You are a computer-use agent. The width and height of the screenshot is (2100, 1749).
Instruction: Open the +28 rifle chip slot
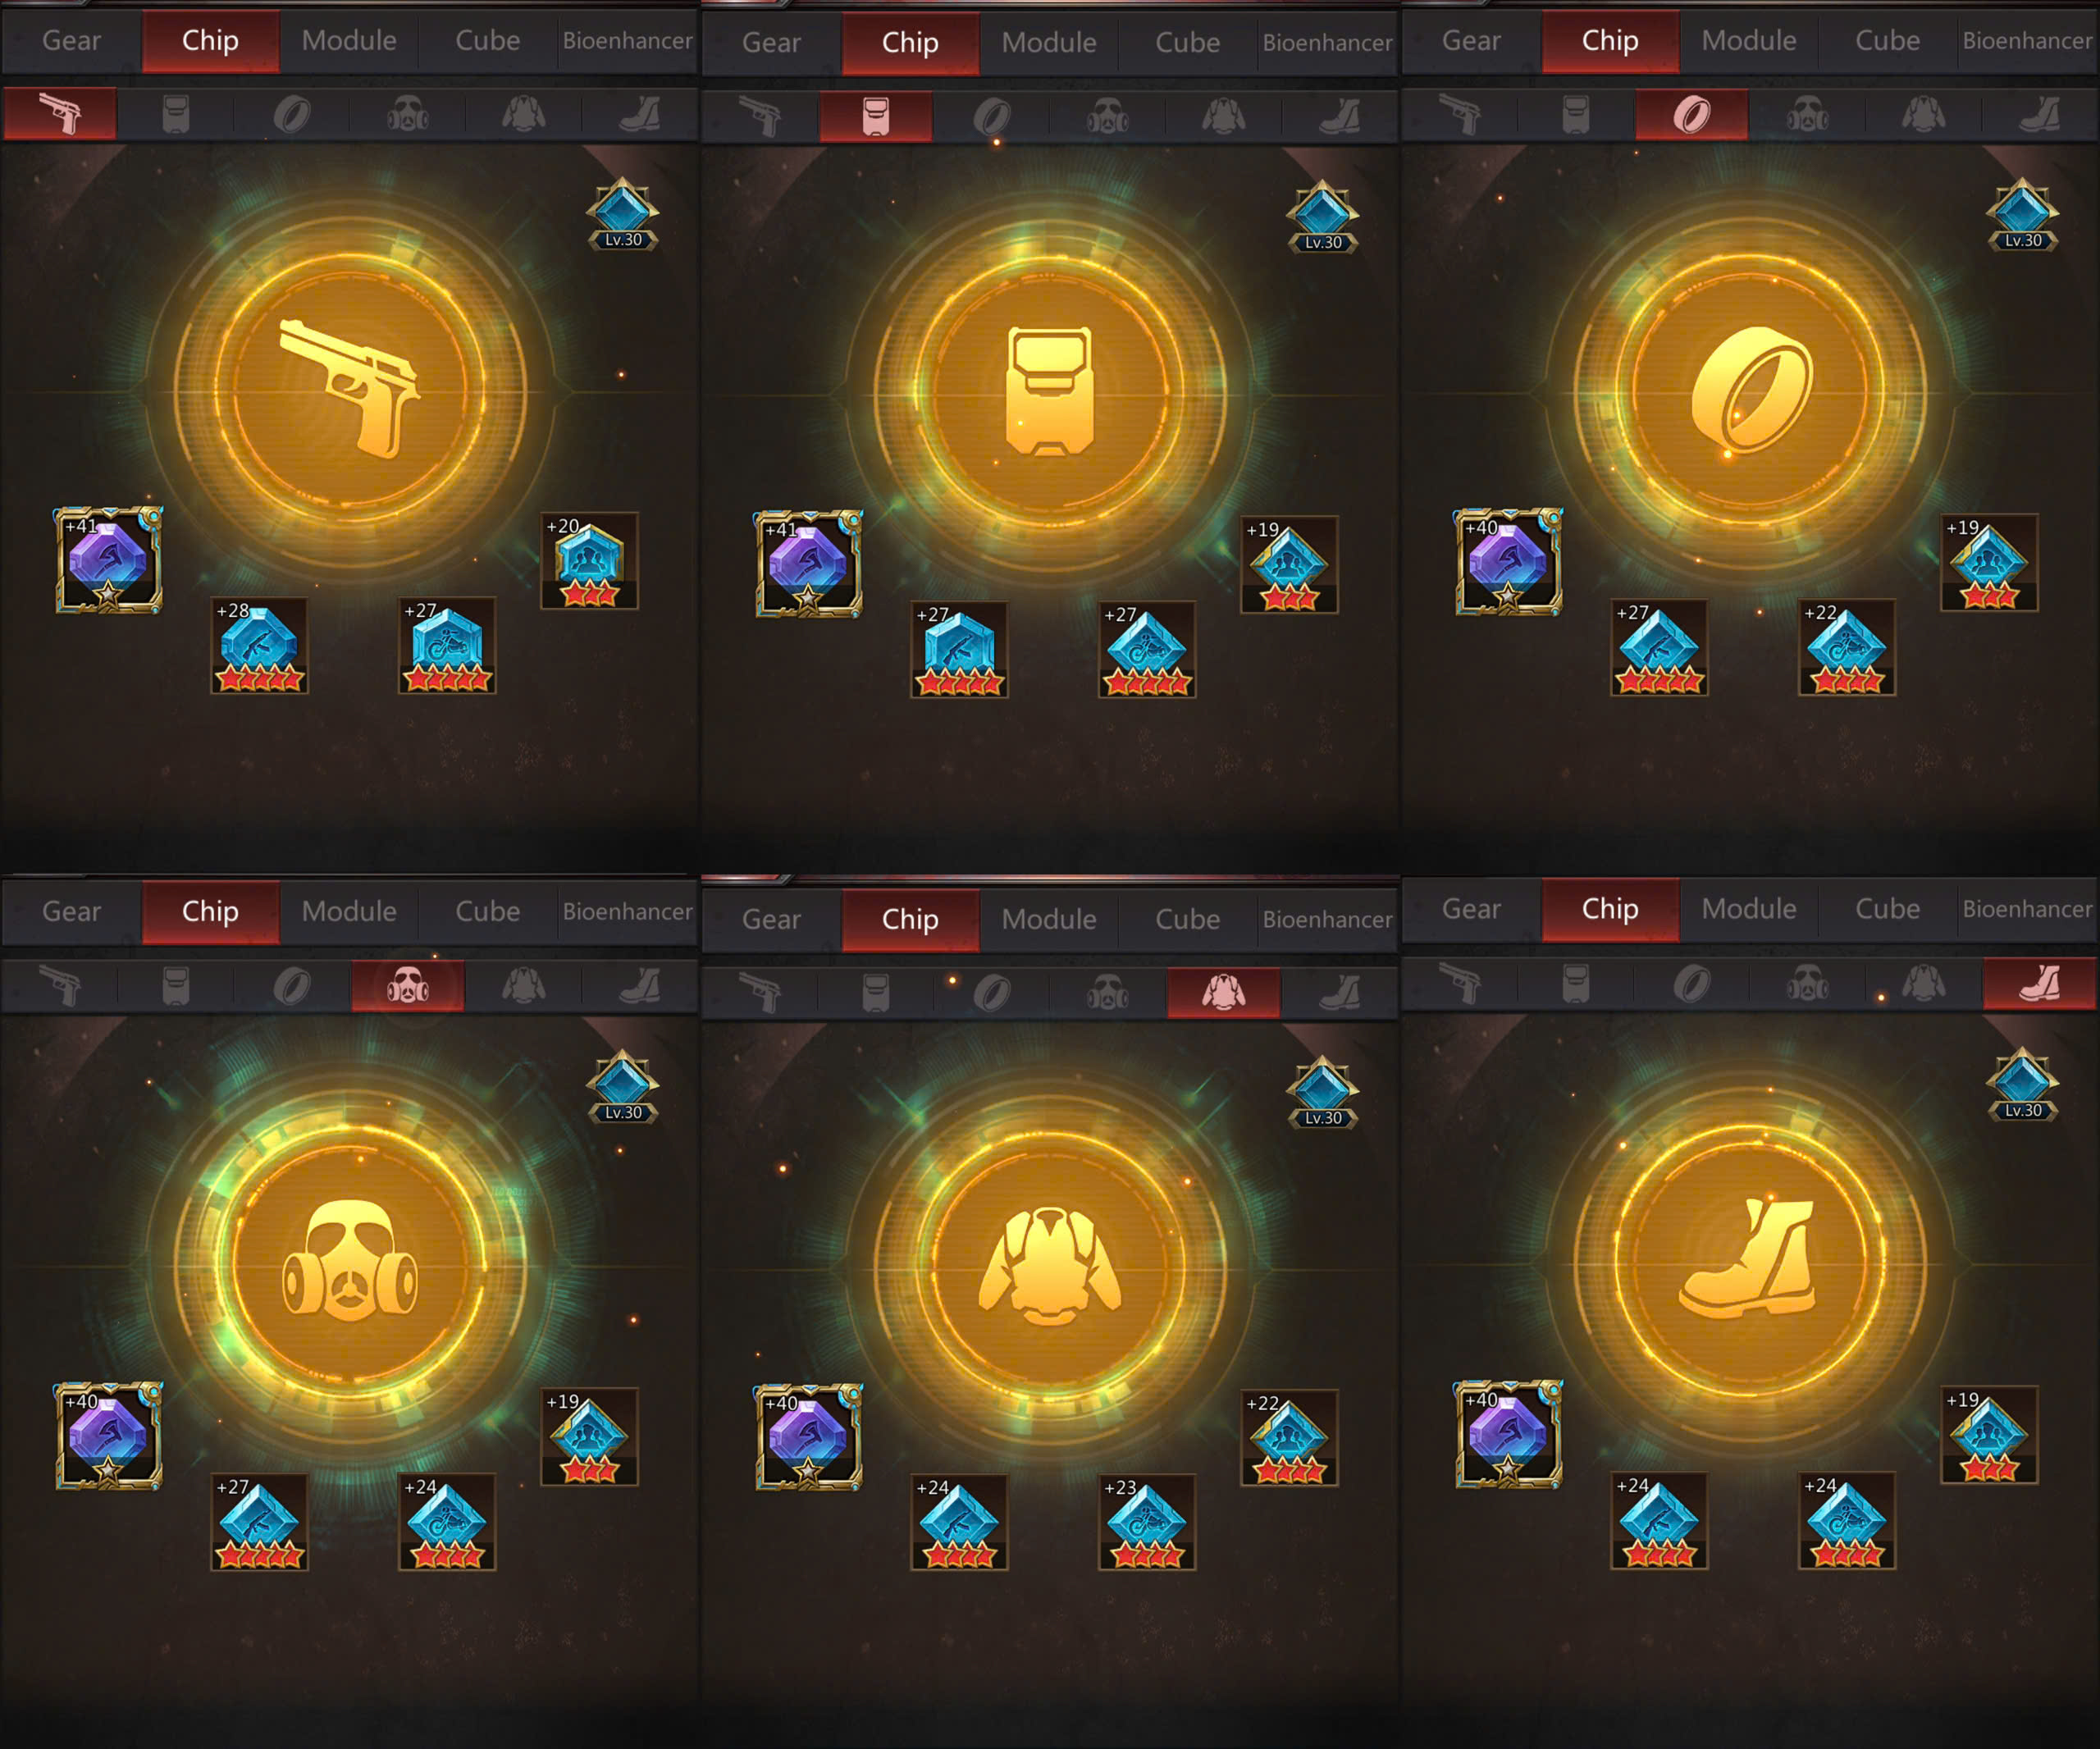pos(259,646)
